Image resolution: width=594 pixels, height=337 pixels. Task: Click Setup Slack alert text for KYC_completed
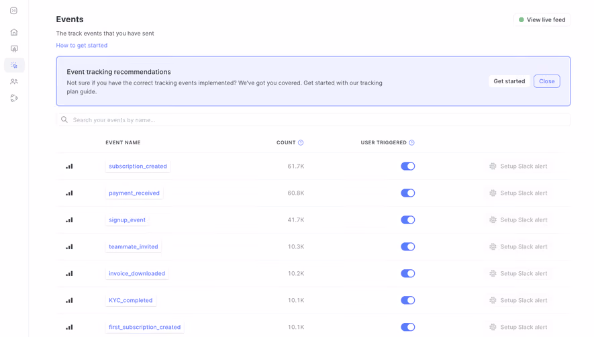(524, 300)
